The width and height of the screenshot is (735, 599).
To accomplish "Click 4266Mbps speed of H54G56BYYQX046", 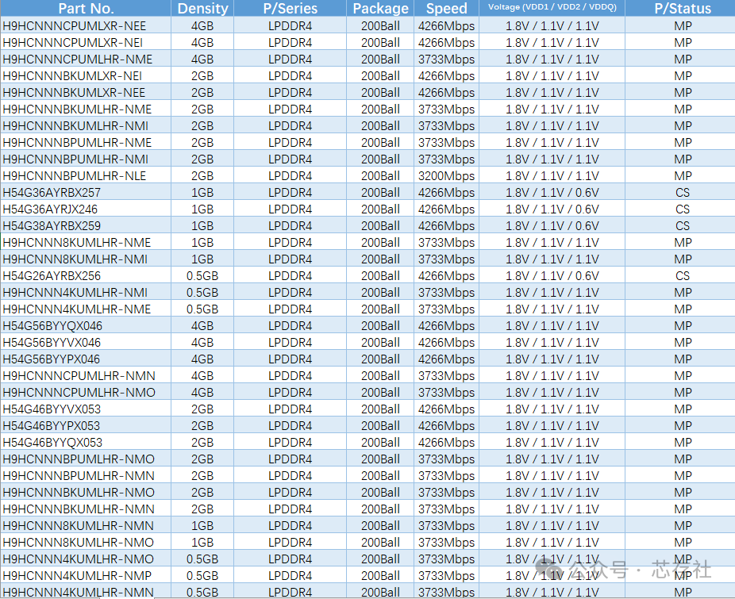I will coord(446,325).
